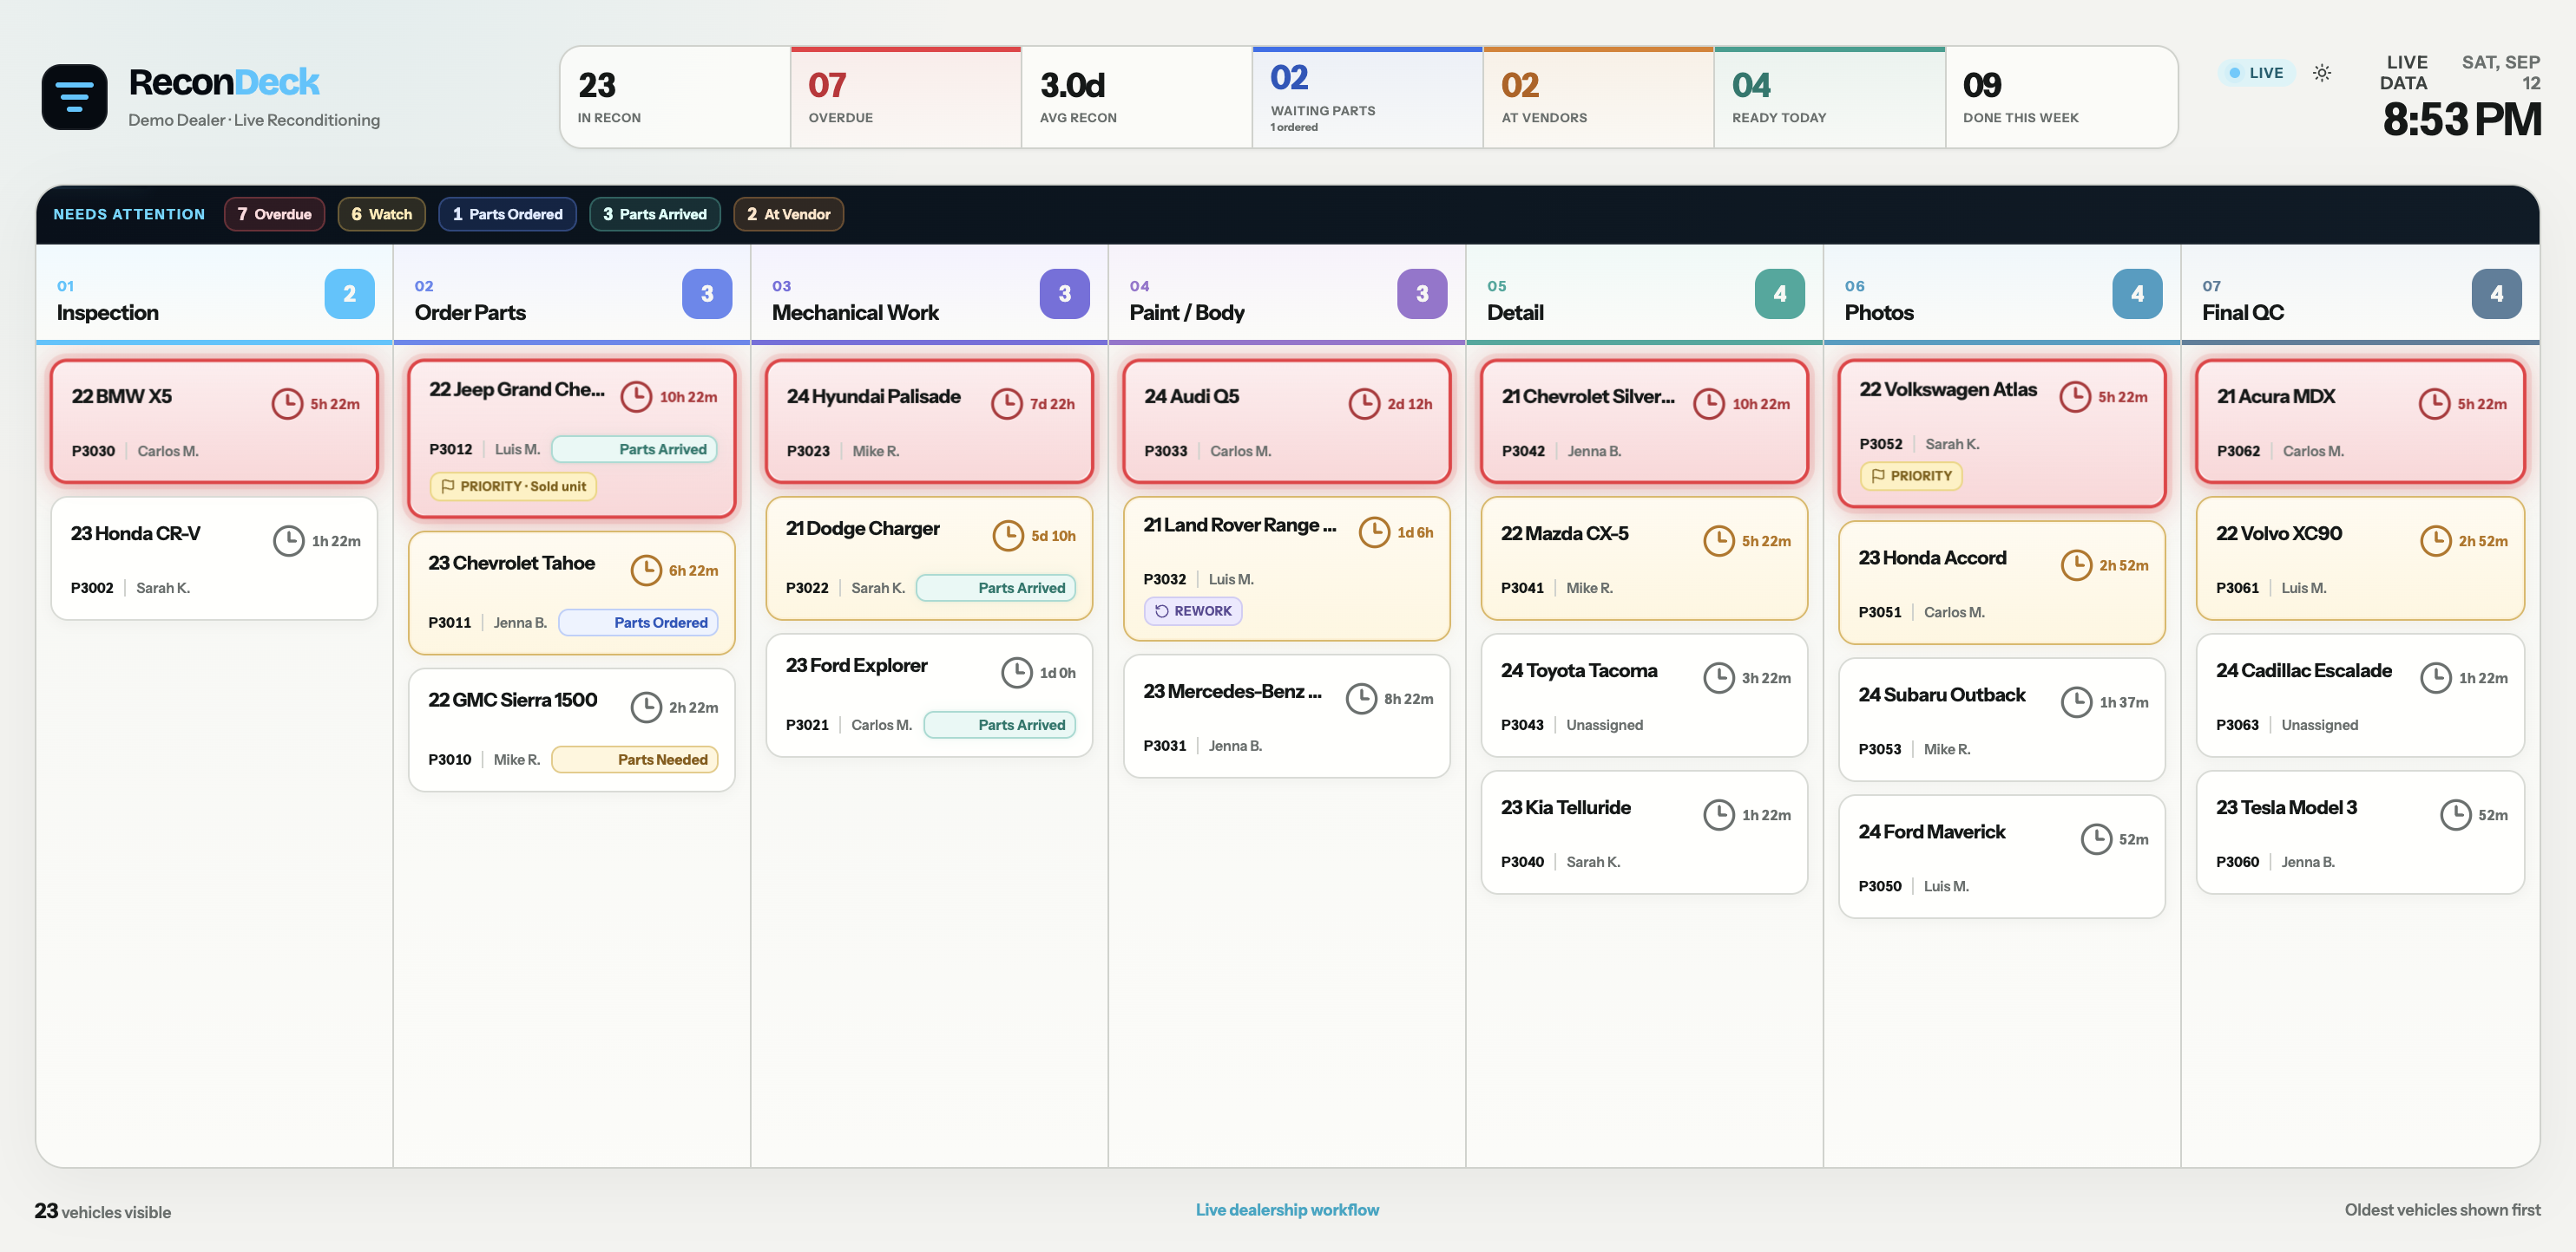Click the flag icon on Volkswagen Atlas PRIORITY badge
This screenshot has height=1252, width=2576.
point(1878,476)
